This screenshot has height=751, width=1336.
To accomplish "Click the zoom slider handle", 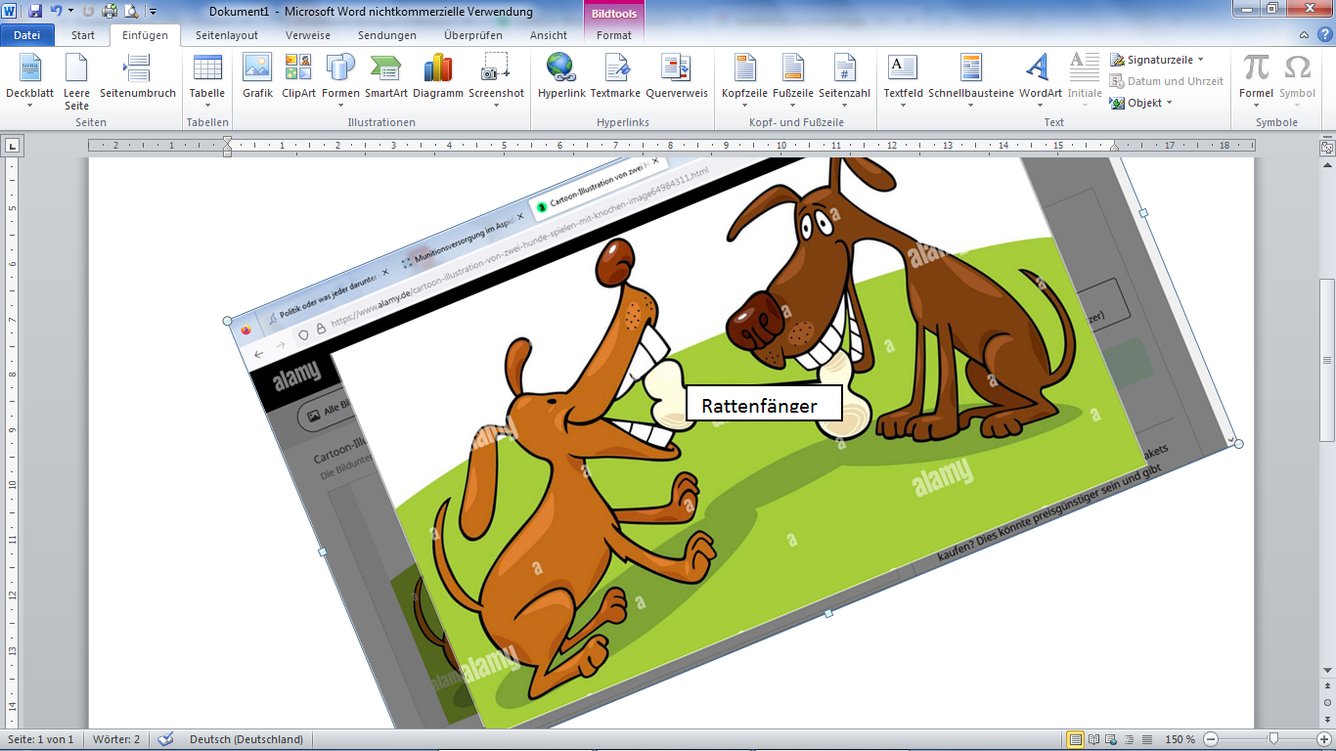I will [1272, 739].
